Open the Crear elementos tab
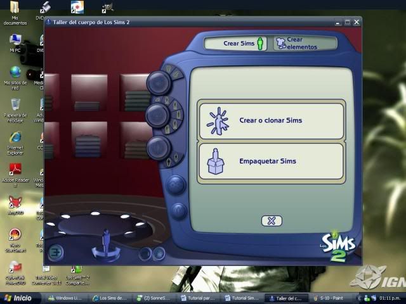Screen dimensions: 406x304 [305, 43]
